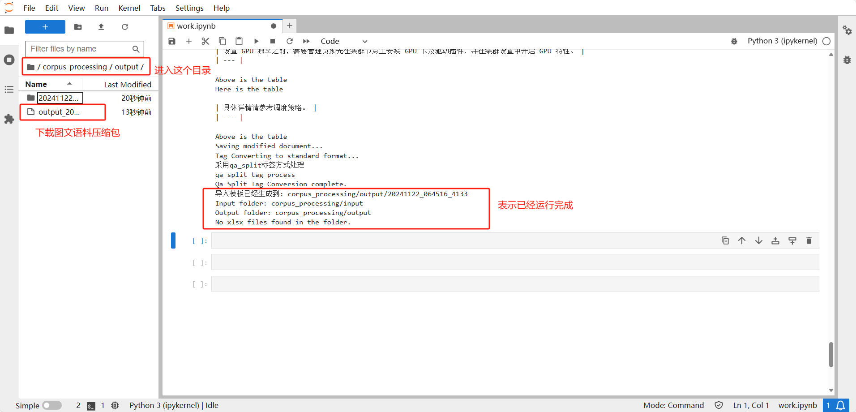Restart kernel and run all cells

point(306,41)
